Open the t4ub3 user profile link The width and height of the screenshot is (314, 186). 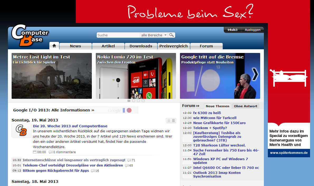point(232,30)
